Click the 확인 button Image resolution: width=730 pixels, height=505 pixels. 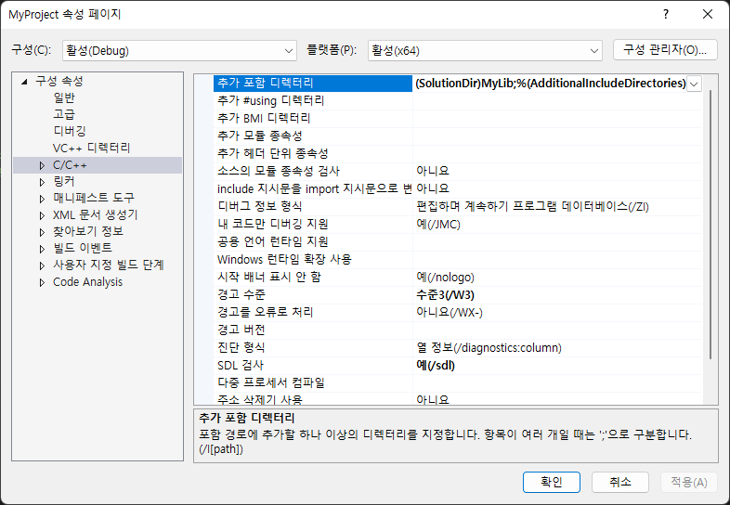click(x=552, y=482)
